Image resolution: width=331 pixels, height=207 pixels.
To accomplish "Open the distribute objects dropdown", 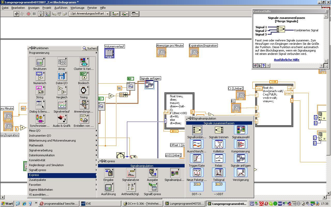I will pos(125,14).
